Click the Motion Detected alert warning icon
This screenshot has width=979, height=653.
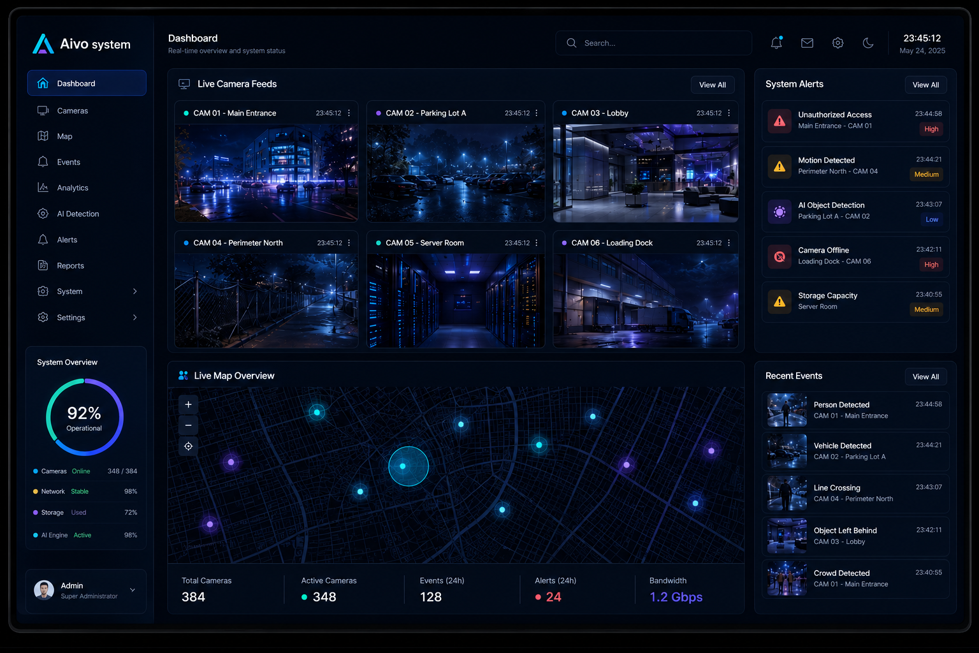tap(780, 166)
